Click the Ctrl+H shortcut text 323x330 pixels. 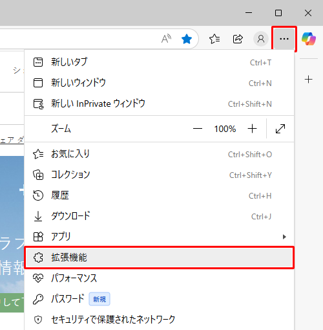[x=260, y=196]
